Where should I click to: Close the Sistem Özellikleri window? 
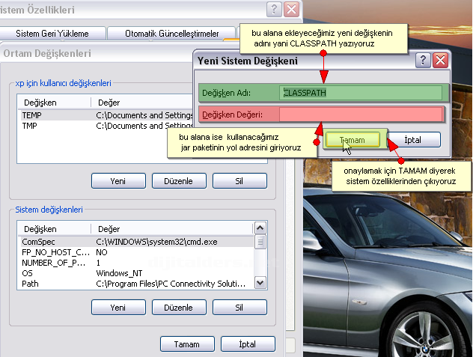(x=291, y=9)
